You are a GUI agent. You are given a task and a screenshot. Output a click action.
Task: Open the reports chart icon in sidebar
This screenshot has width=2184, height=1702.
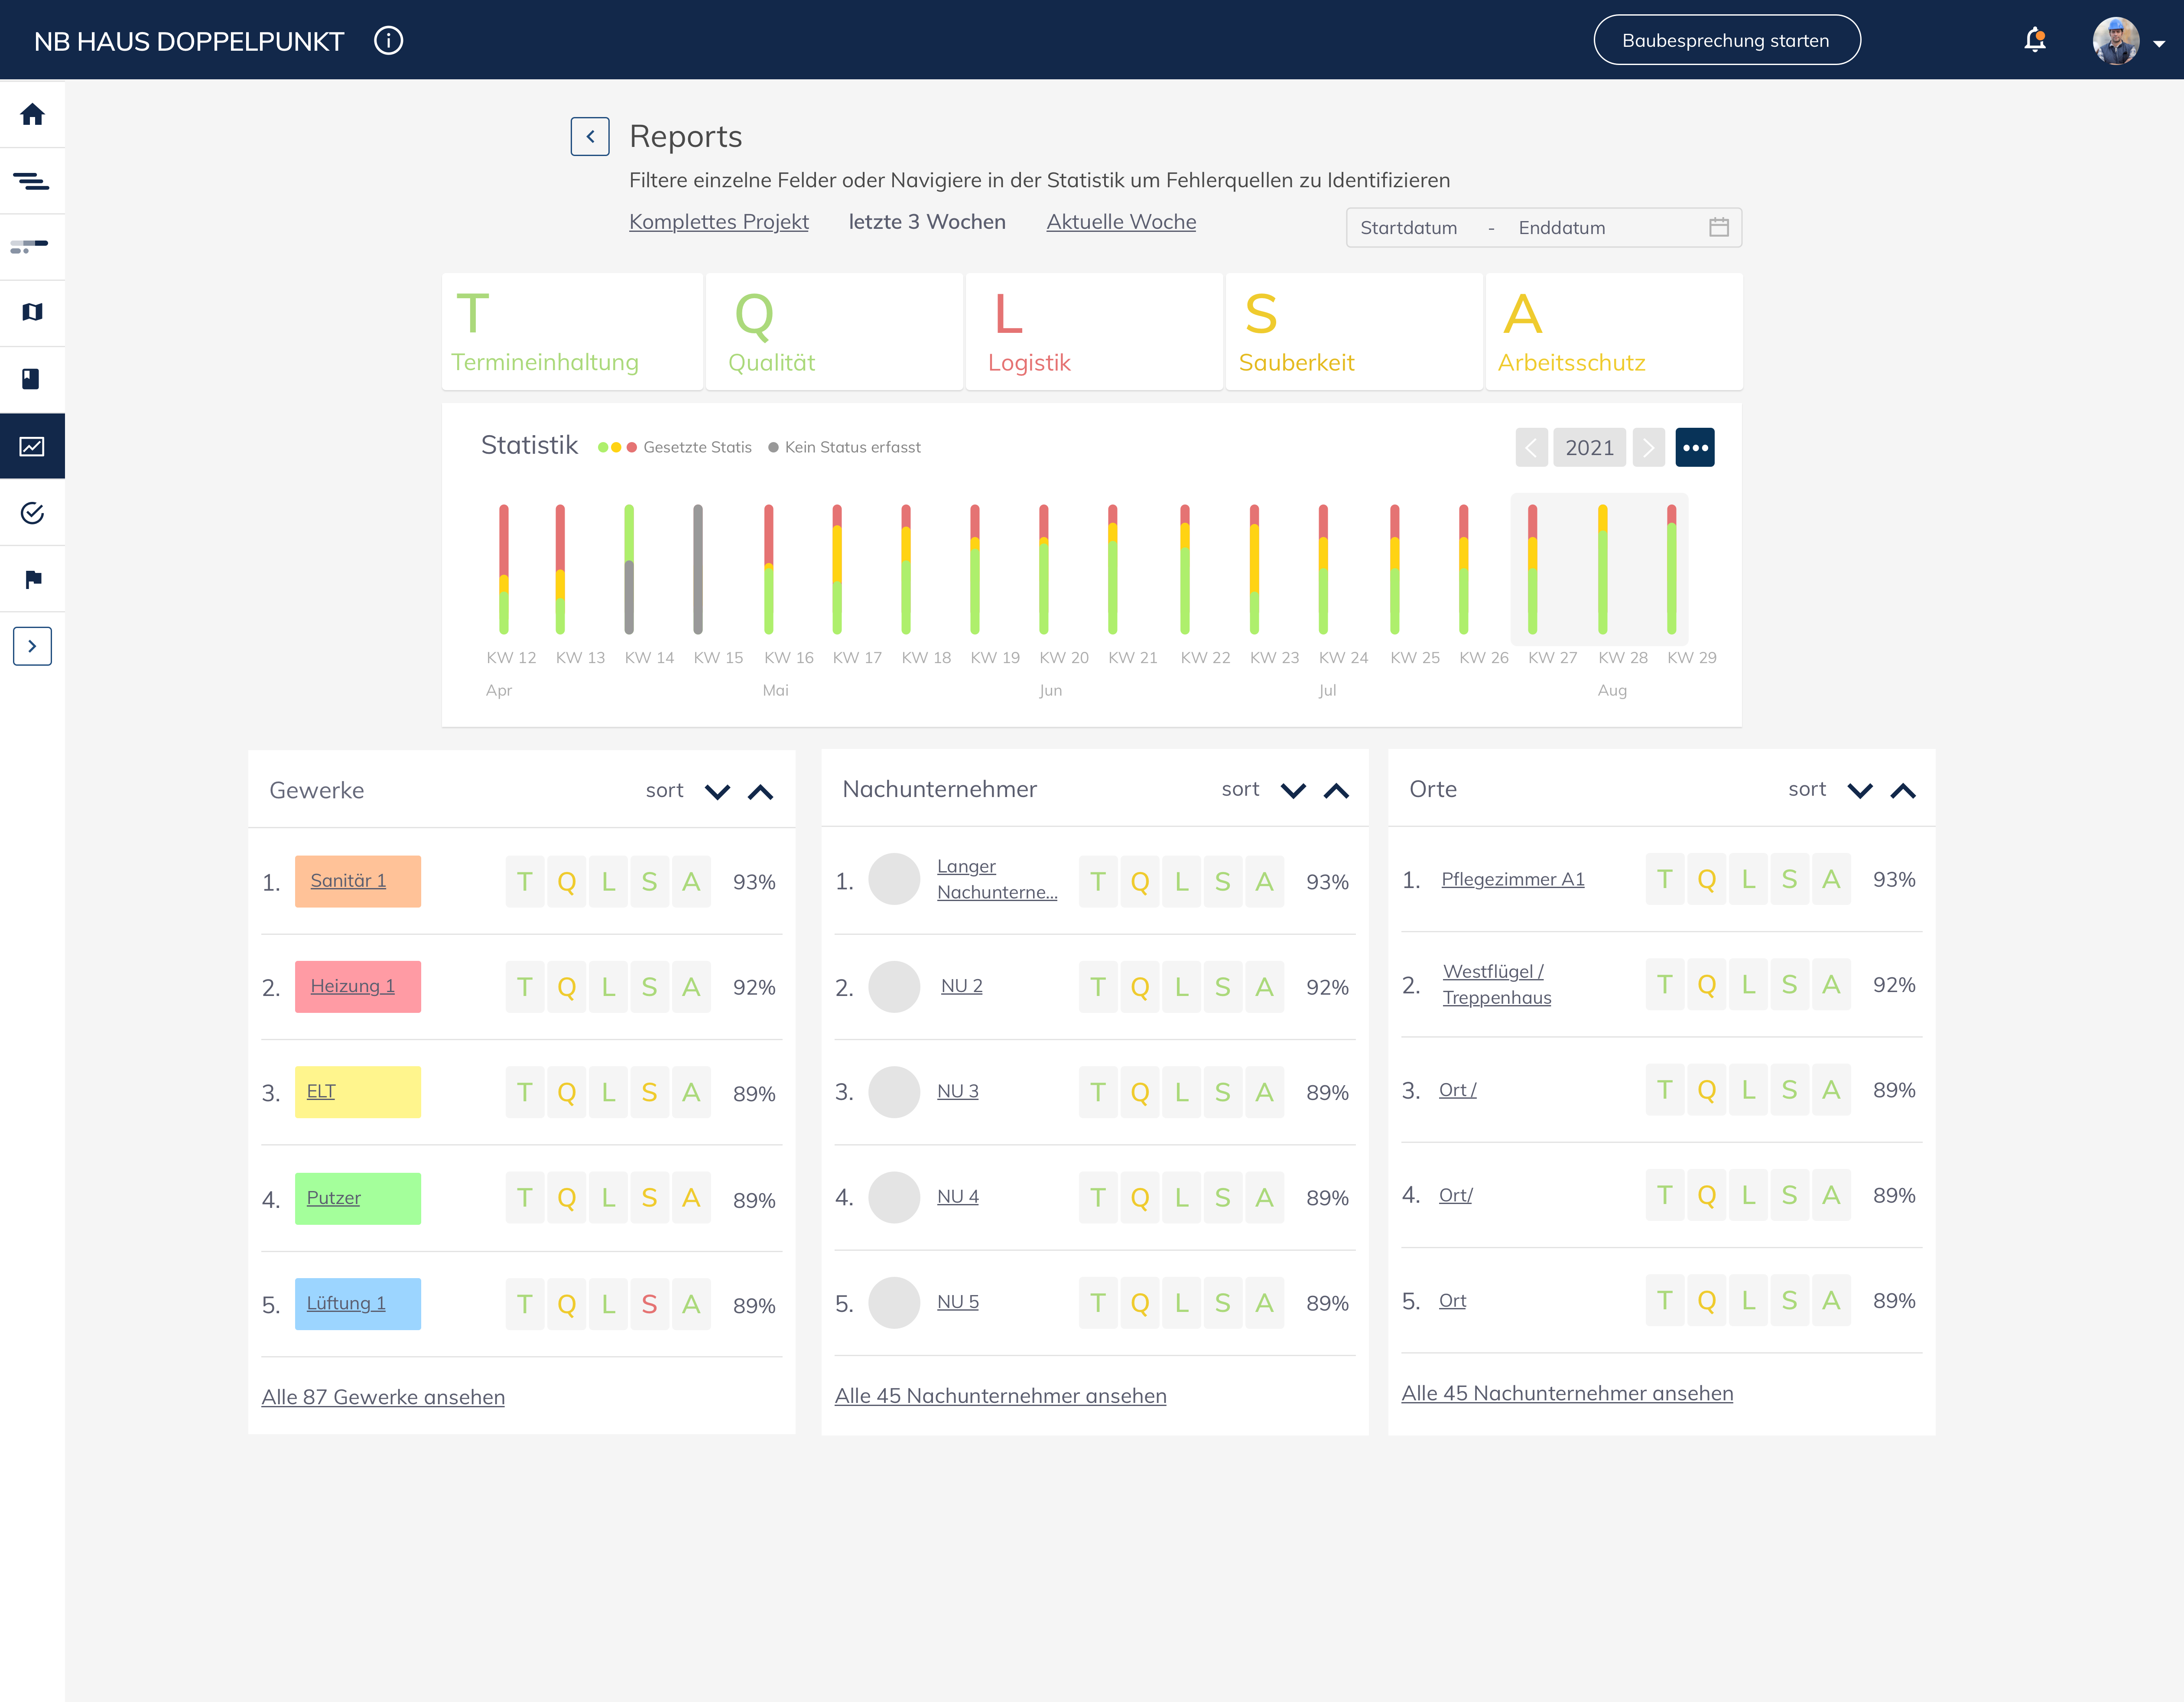click(32, 446)
